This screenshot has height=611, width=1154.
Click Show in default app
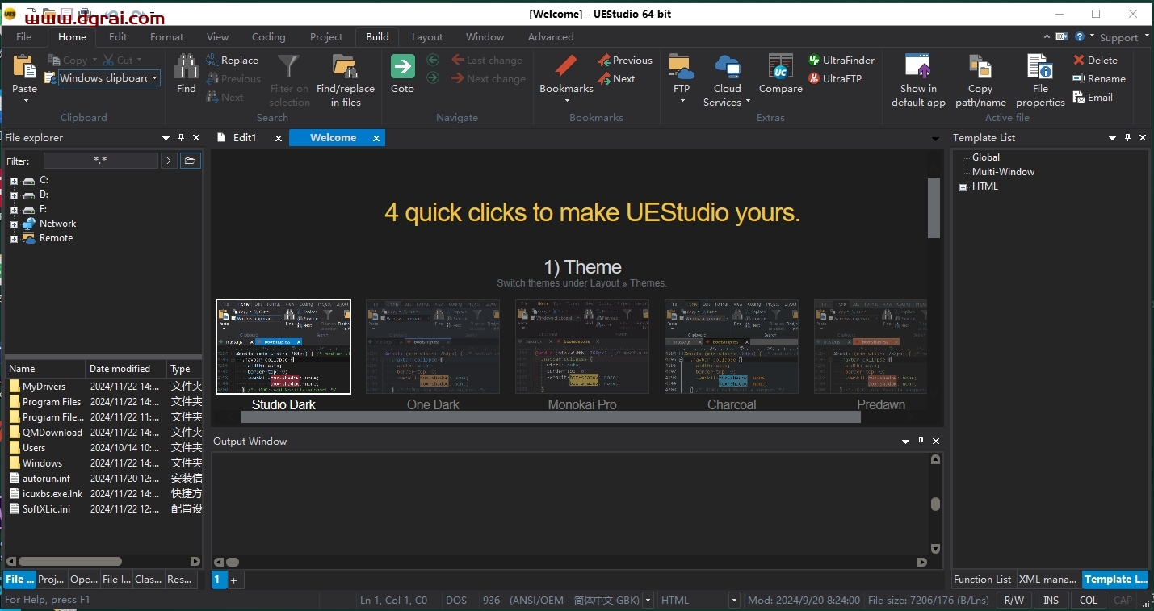918,67
